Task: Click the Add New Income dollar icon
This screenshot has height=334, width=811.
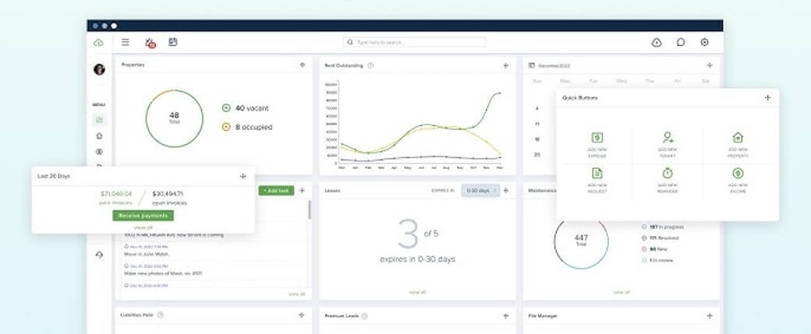Action: pos(738,174)
